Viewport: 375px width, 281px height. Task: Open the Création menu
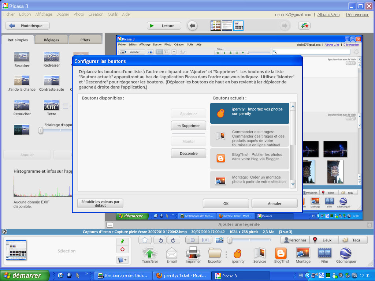click(x=96, y=14)
